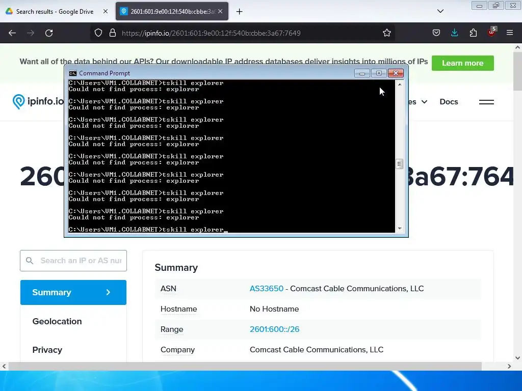Open the uBlock extension icon
This screenshot has width=522, height=391.
point(491,32)
